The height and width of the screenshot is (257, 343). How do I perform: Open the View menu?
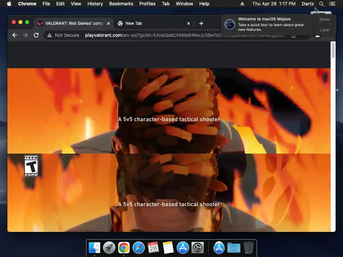click(76, 4)
